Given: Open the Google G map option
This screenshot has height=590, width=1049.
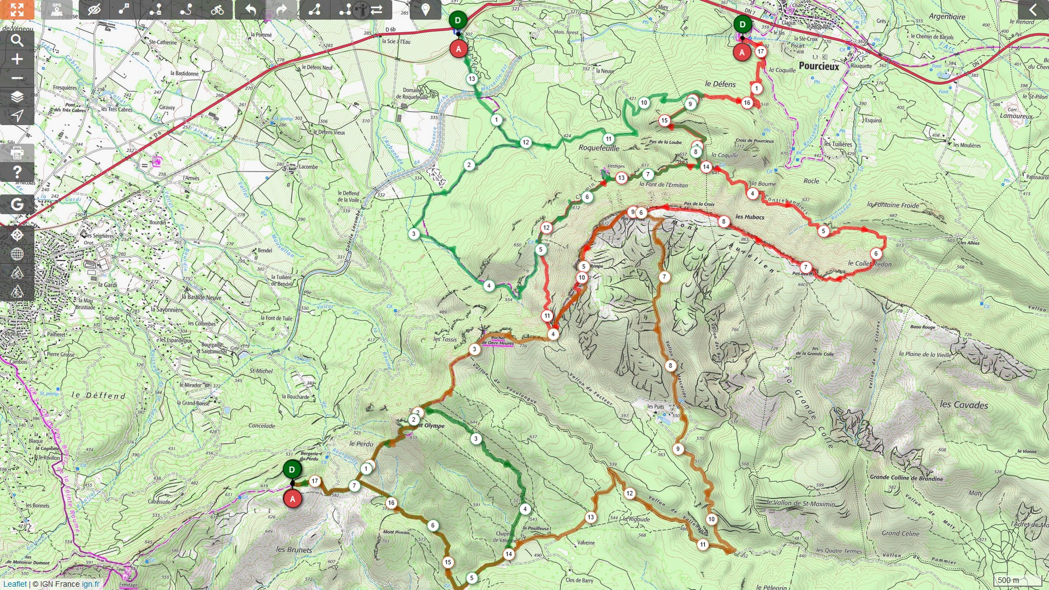Looking at the screenshot, I should pyautogui.click(x=17, y=204).
